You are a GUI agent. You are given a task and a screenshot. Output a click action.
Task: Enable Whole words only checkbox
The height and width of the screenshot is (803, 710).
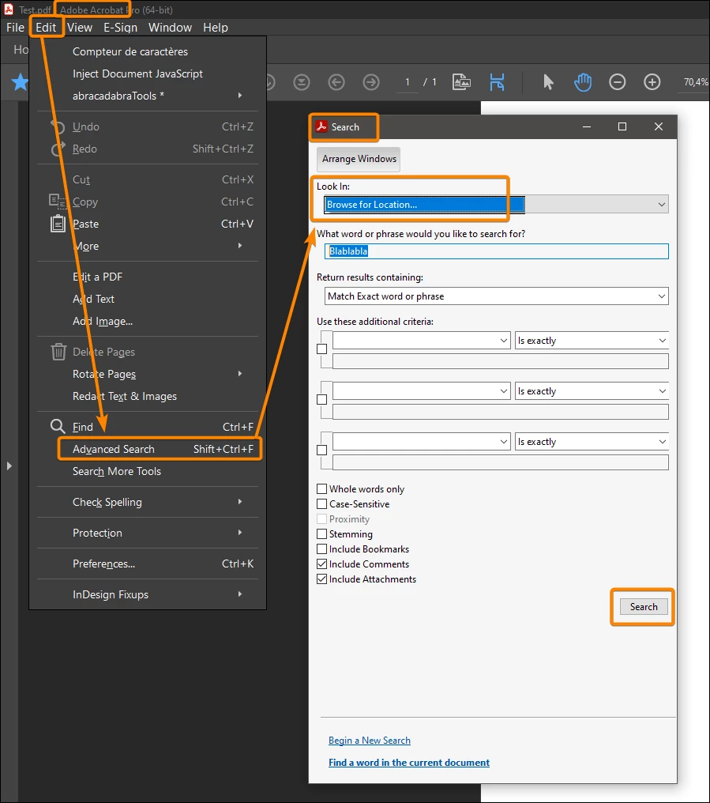[x=321, y=489]
